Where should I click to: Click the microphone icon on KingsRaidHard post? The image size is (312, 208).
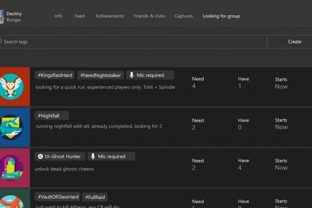(131, 75)
